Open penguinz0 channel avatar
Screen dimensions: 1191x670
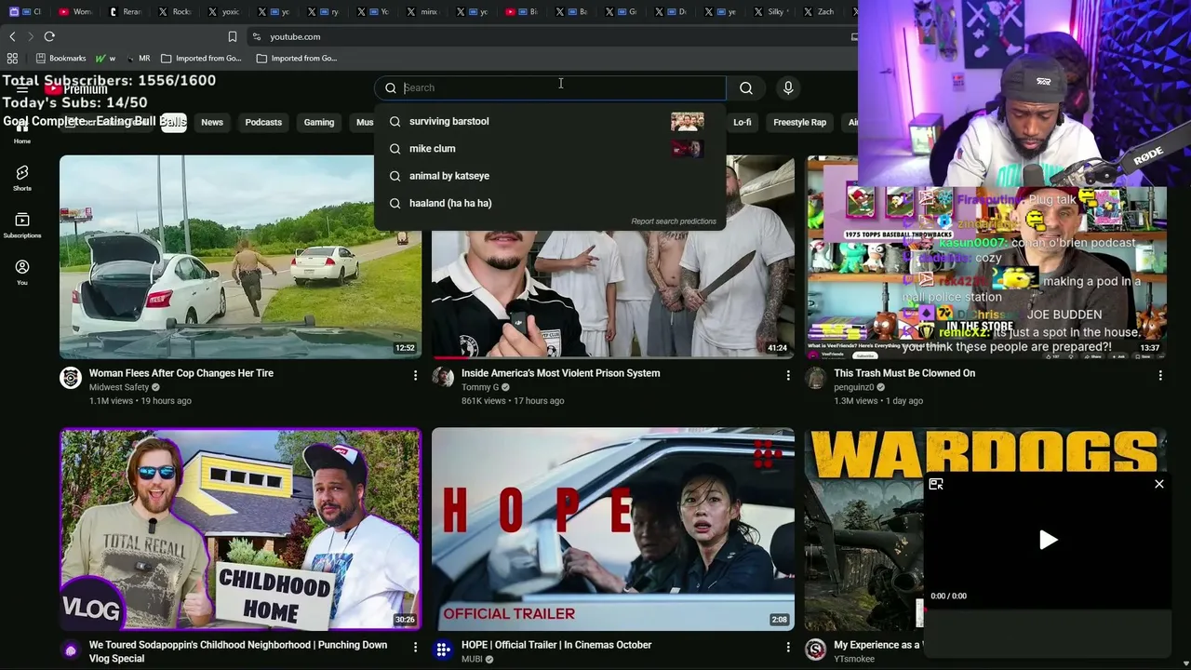click(x=816, y=377)
